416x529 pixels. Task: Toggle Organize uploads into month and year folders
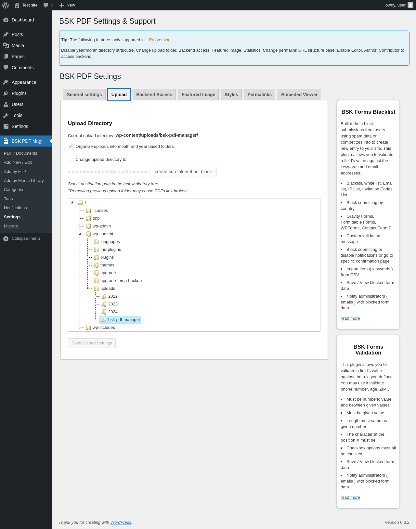tap(71, 146)
